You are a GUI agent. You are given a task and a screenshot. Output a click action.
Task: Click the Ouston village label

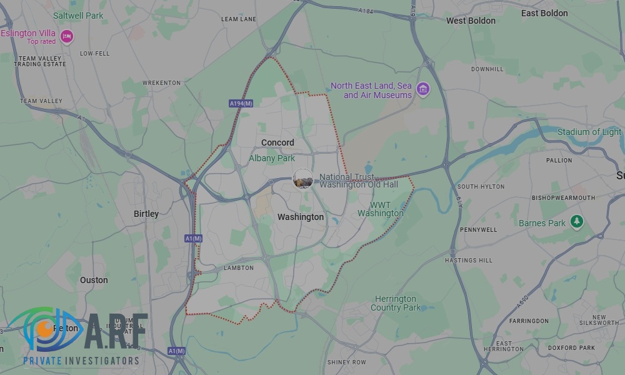[x=94, y=280]
